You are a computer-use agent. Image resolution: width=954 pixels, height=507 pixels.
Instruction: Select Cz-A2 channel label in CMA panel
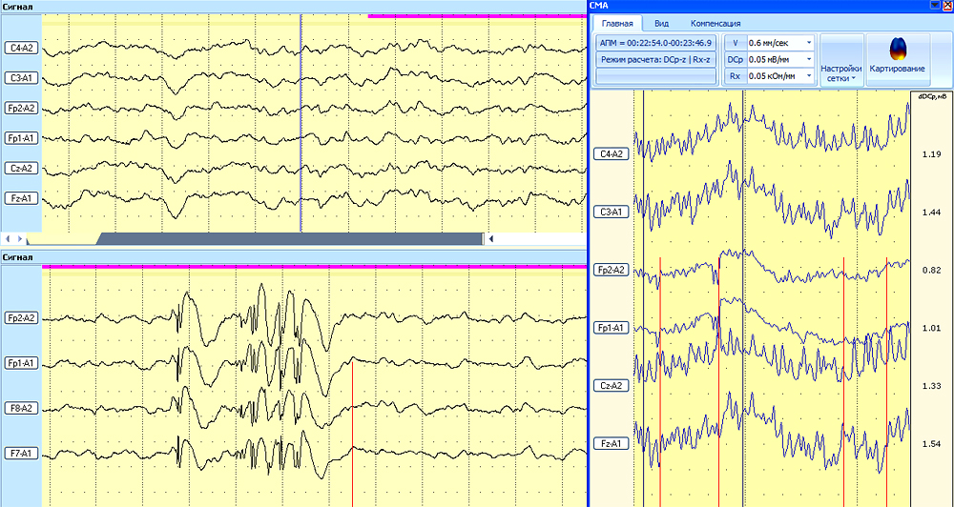pos(611,385)
